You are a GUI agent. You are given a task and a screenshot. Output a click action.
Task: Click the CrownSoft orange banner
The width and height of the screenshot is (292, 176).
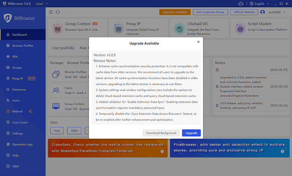click(108, 148)
